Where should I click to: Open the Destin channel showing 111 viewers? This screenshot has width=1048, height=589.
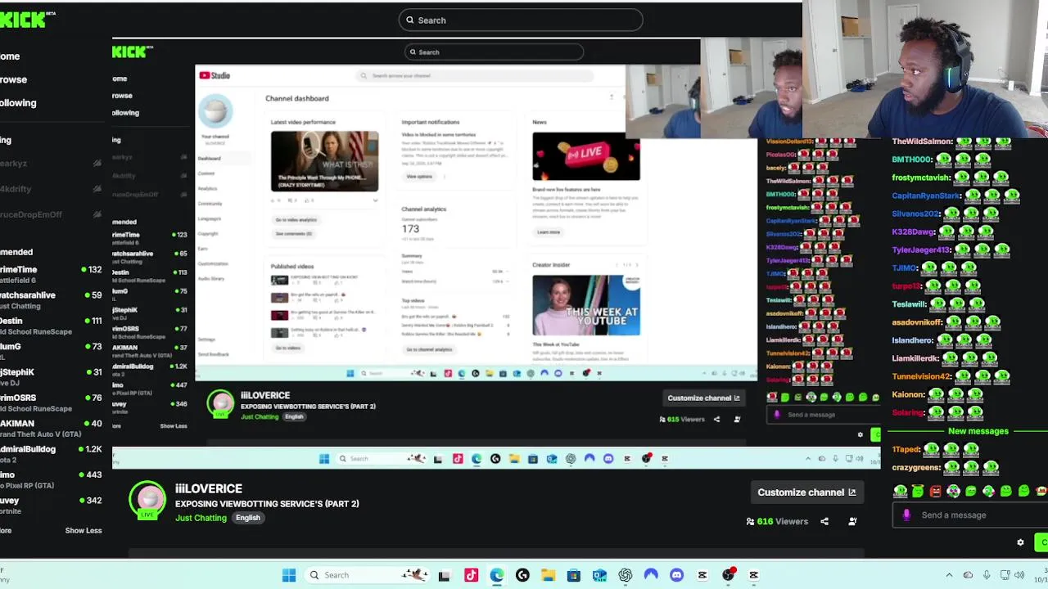point(51,326)
